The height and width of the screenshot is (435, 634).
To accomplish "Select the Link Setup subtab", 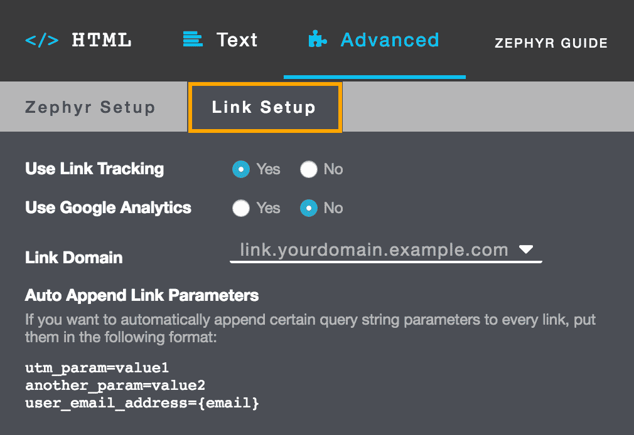I will 264,107.
